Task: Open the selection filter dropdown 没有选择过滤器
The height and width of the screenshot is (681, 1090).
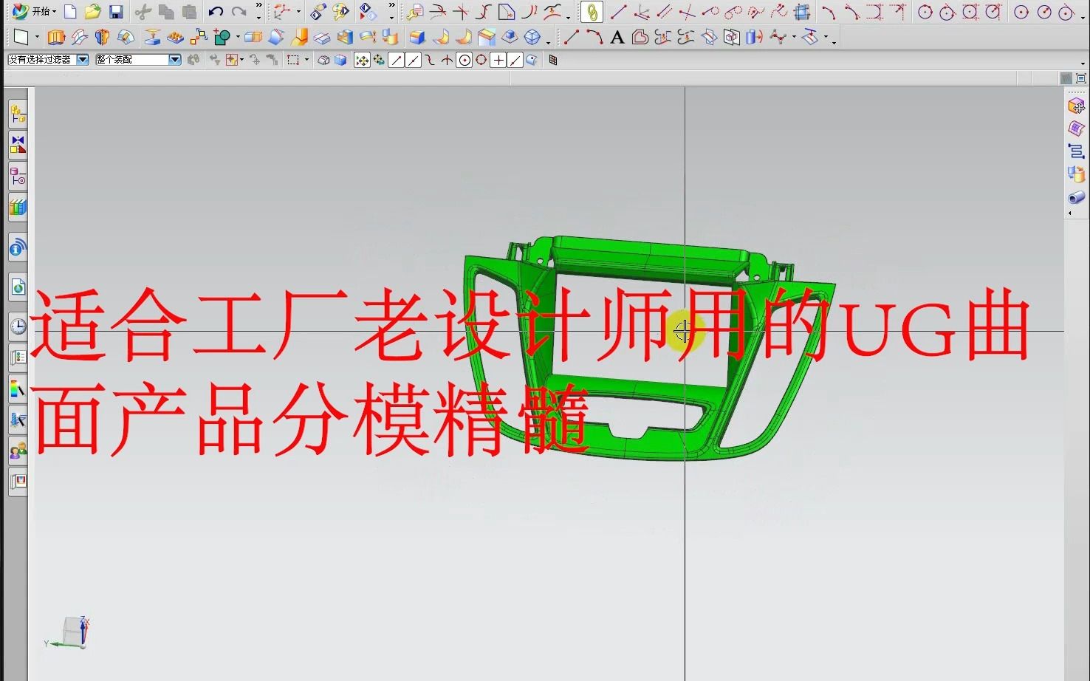Action: [83, 59]
